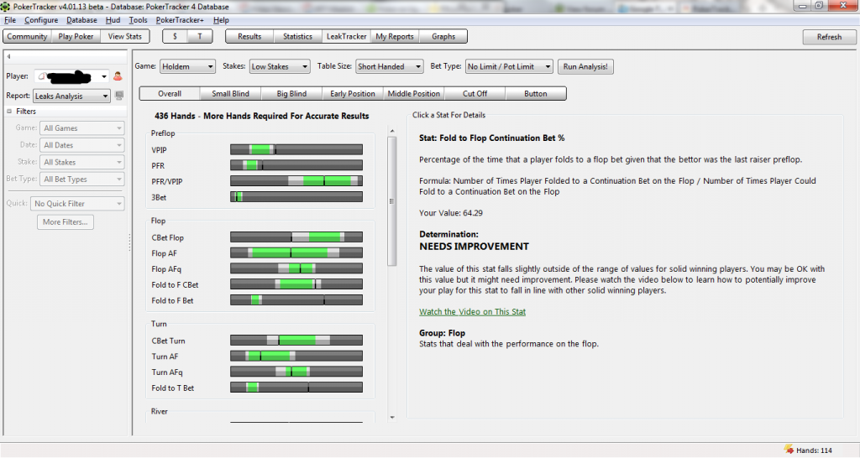This screenshot has width=860, height=458.
Task: Open the No Quick Filter dropdown
Action: (77, 203)
